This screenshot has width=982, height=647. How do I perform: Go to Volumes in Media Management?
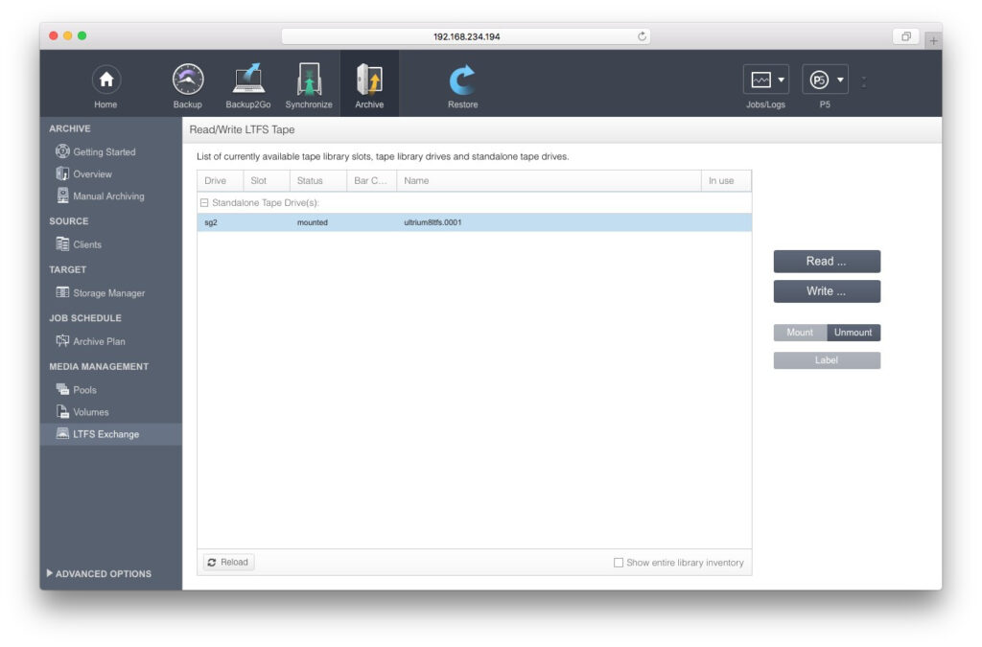pyautogui.click(x=90, y=412)
